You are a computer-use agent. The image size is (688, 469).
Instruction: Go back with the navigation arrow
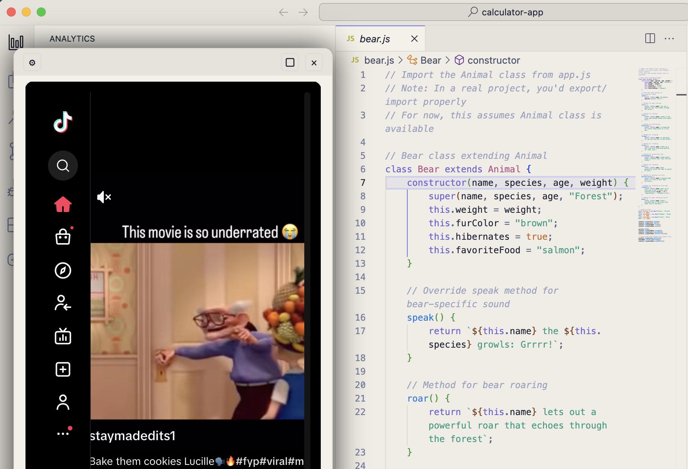click(284, 12)
